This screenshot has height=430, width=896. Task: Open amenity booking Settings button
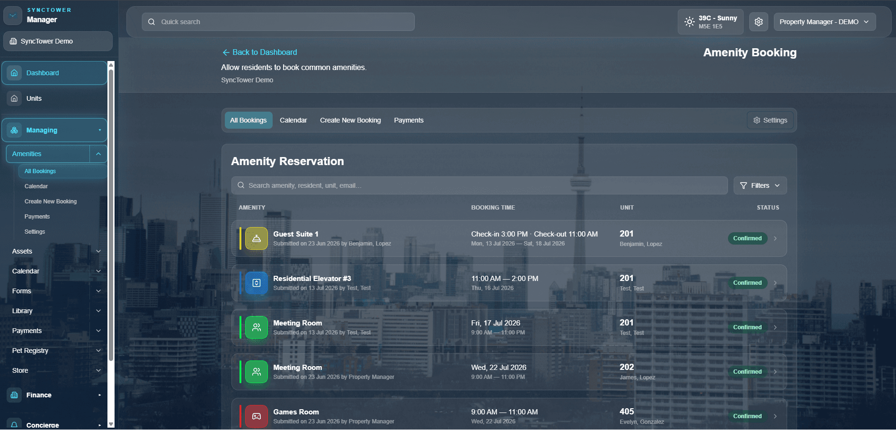770,120
